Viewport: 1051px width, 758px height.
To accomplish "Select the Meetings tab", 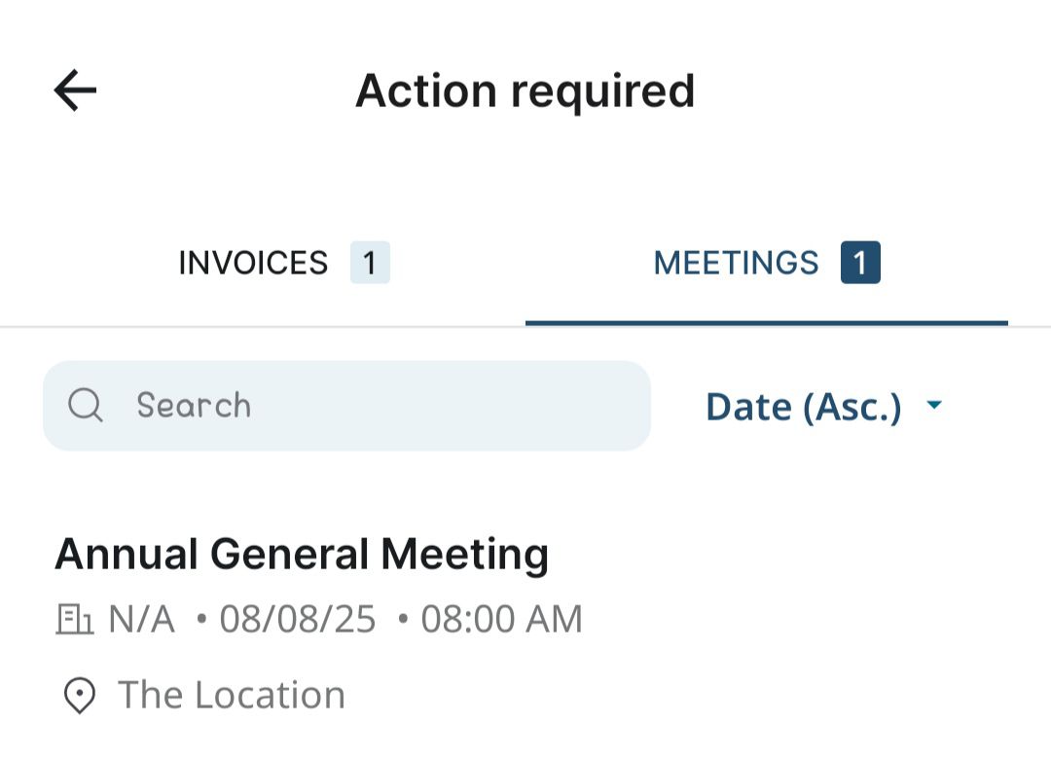I will click(x=767, y=263).
